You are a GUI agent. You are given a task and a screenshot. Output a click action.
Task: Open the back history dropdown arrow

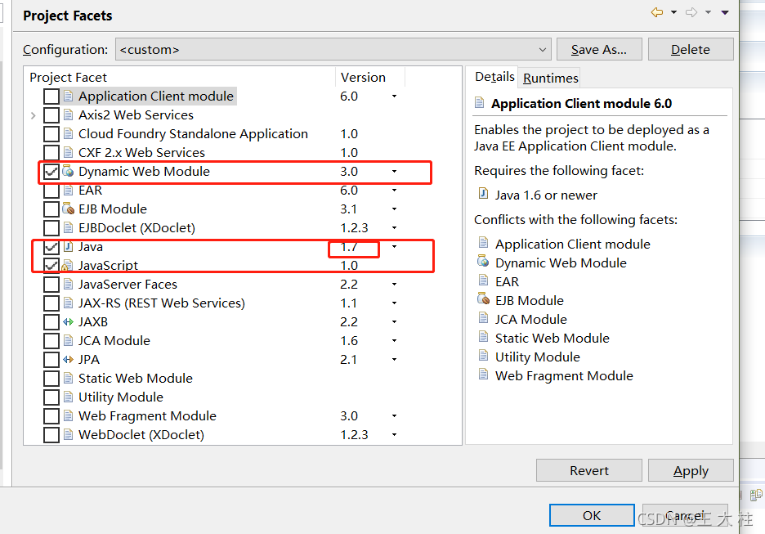[x=673, y=13]
